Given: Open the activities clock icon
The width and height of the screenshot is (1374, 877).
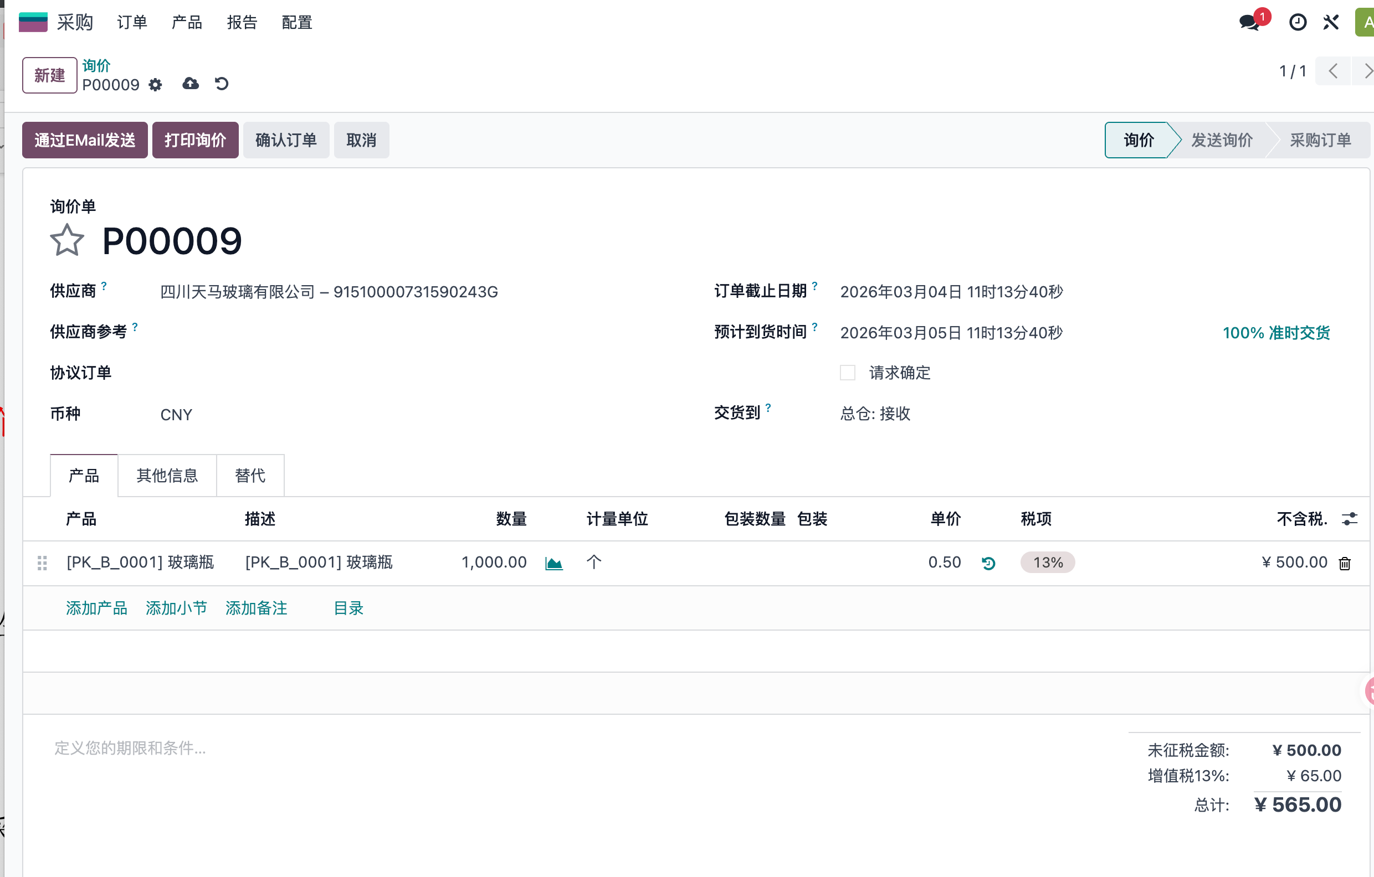Looking at the screenshot, I should point(1298,22).
